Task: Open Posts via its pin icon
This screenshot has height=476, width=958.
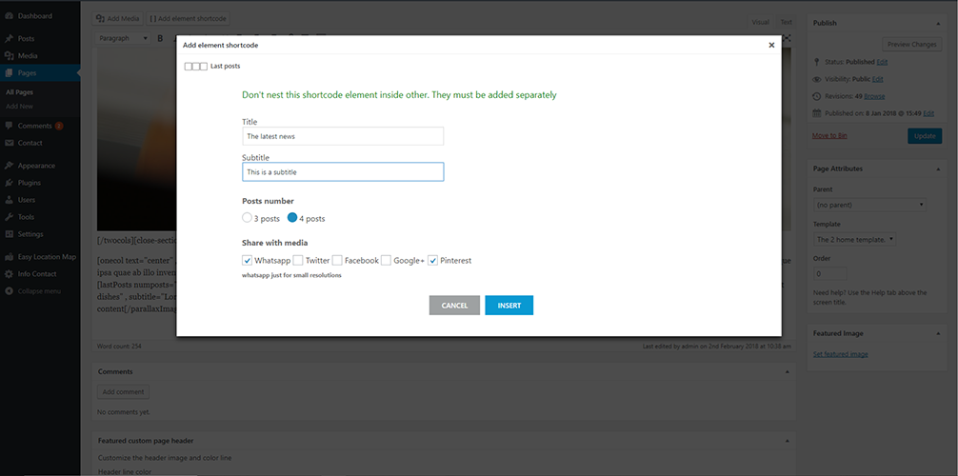Action: (x=9, y=39)
